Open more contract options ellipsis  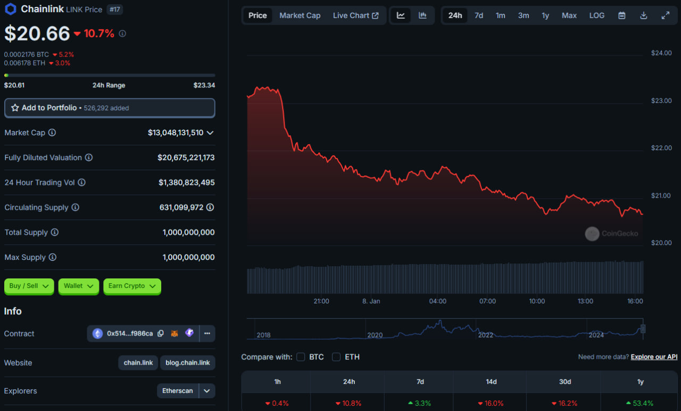pyautogui.click(x=207, y=334)
